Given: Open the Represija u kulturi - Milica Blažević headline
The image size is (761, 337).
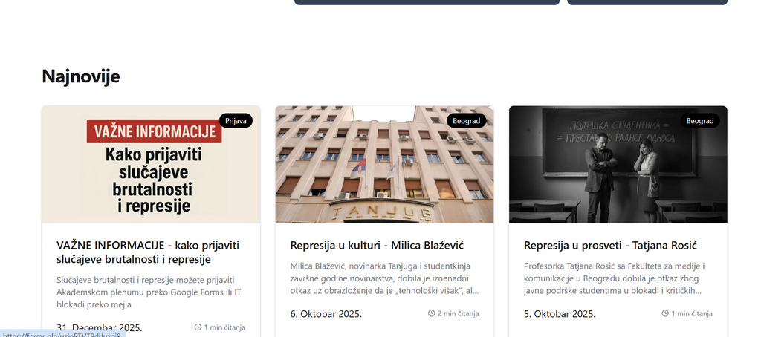Looking at the screenshot, I should [377, 246].
